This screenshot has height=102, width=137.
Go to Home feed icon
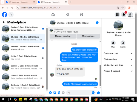click(53, 14)
